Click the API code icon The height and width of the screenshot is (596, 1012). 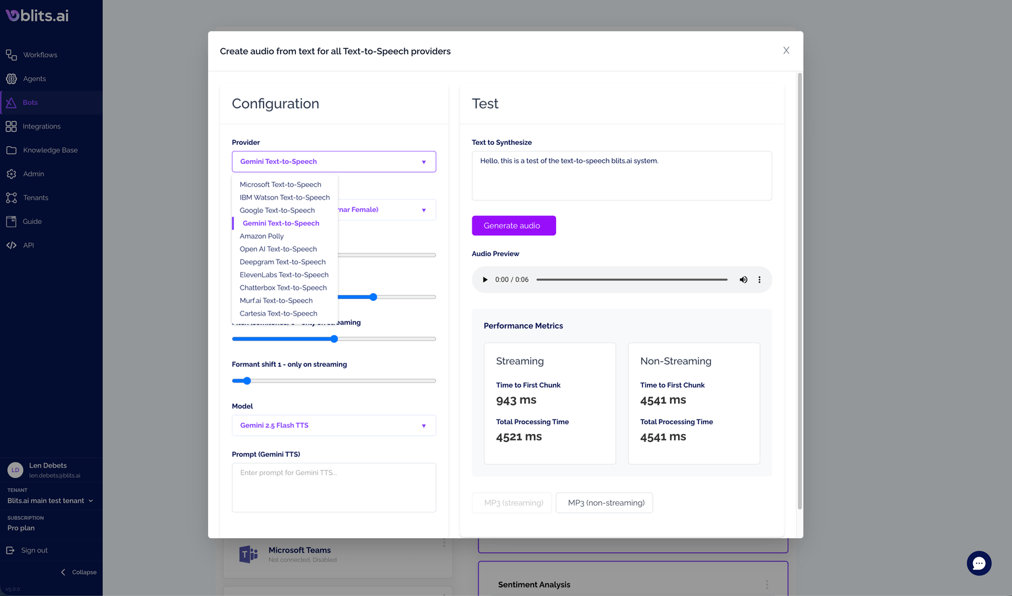tap(11, 245)
